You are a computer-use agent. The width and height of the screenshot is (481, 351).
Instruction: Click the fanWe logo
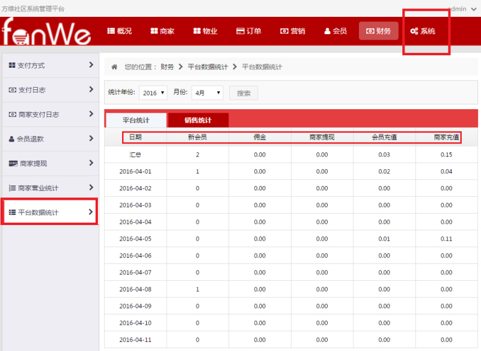click(46, 32)
